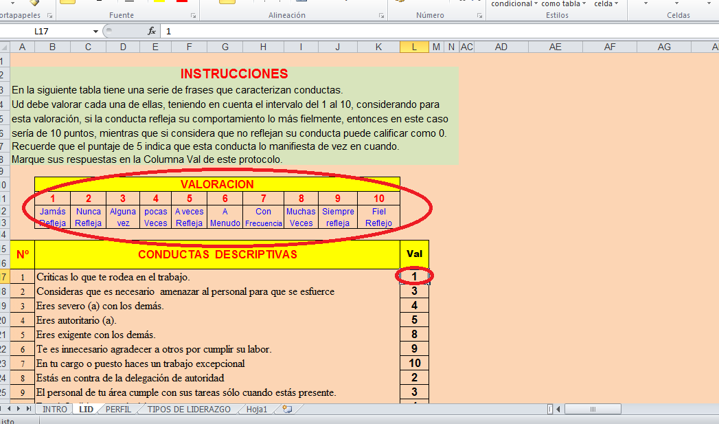Image resolution: width=719 pixels, height=424 pixels.
Task: Select the Val cell for 'Eres exigente'
Action: 414,335
